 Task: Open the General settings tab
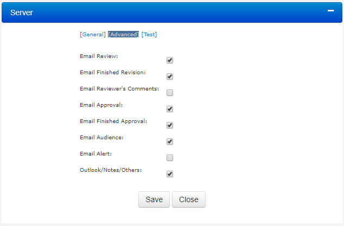click(93, 35)
